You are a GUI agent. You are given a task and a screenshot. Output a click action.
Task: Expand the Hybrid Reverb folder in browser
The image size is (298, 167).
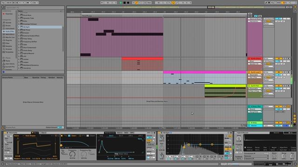19,53
